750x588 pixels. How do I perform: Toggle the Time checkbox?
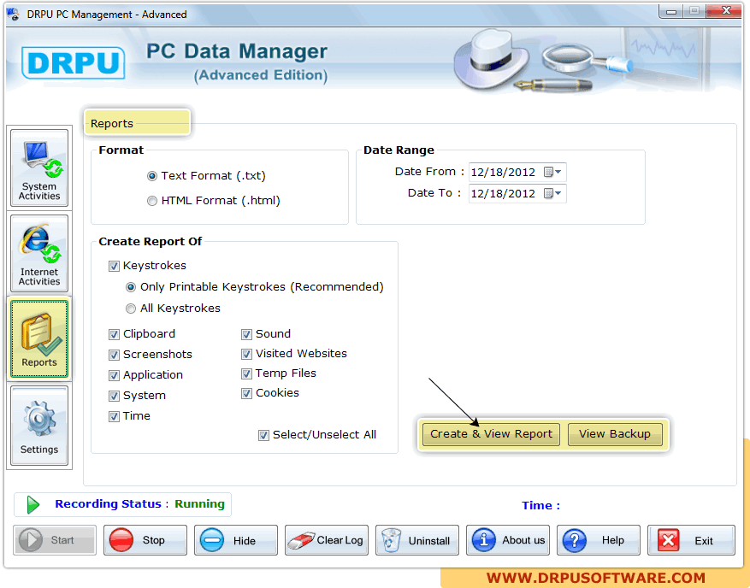click(114, 417)
